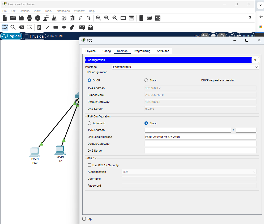The image size is (264, 224).
Task: Switch to the Physical tab in PC0
Action: point(91,51)
